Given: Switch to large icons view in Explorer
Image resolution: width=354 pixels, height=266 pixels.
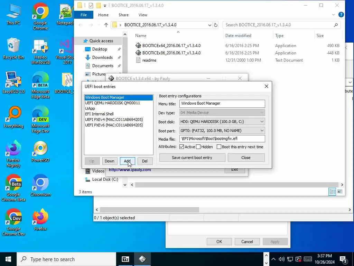Looking at the screenshot, I should coord(340,192).
